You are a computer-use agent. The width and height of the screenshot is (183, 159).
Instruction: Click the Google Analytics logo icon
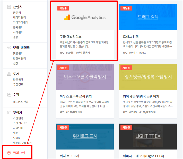click(67, 17)
